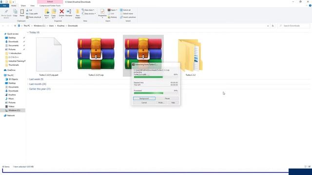
Task: Select the Turbo.C.3.2(1).zip.part file
Action: [49, 56]
